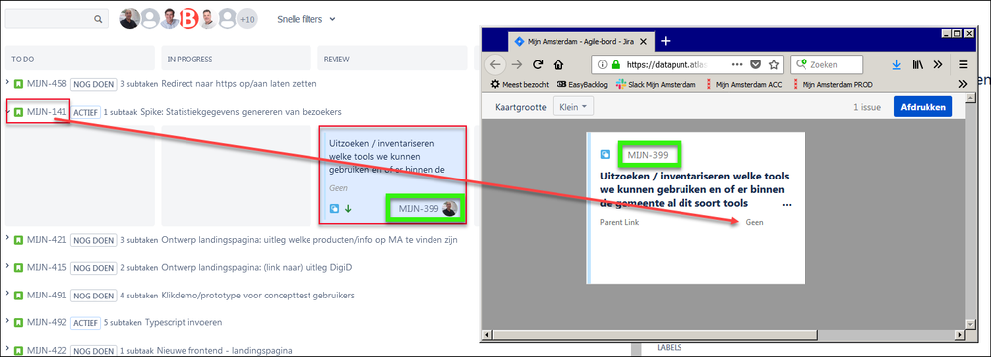991x357 pixels.
Task: Open the Firefox hamburger menu
Action: (x=963, y=64)
